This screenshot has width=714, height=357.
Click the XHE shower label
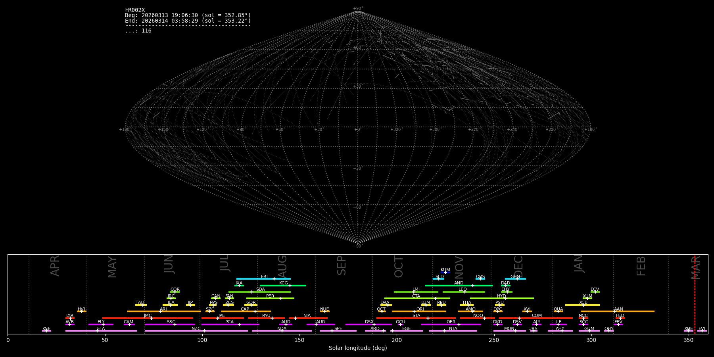pyautogui.click(x=689, y=329)
